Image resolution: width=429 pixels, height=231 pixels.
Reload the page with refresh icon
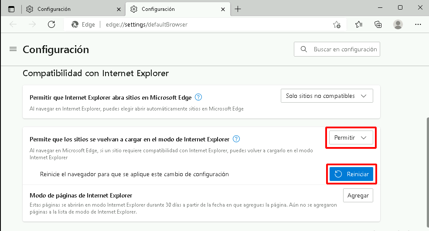51,24
